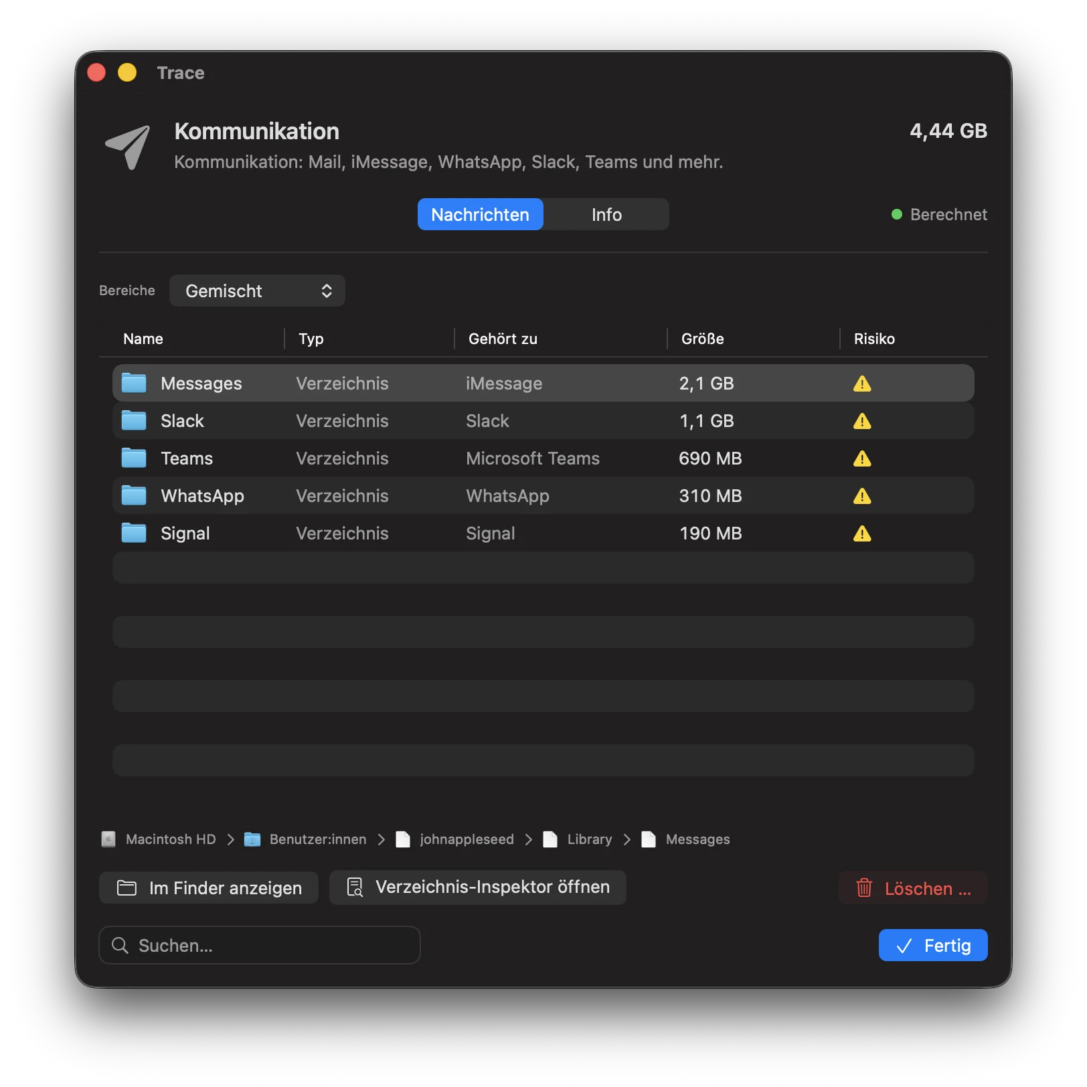Viewport: 1087px width, 1087px height.
Task: Click the warning icon for Teams
Action: click(x=862, y=458)
